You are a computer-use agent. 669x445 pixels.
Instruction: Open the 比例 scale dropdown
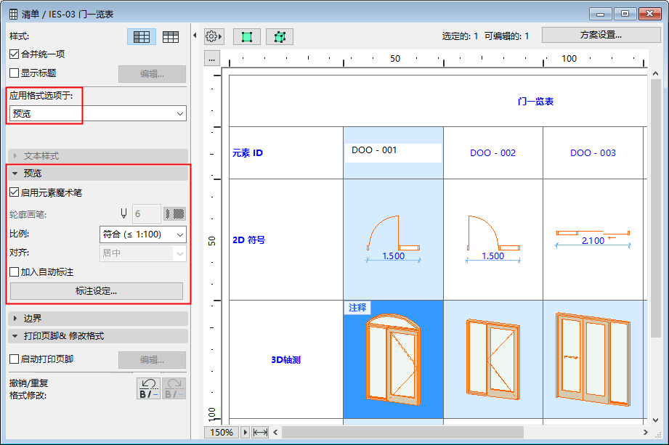[x=143, y=234]
